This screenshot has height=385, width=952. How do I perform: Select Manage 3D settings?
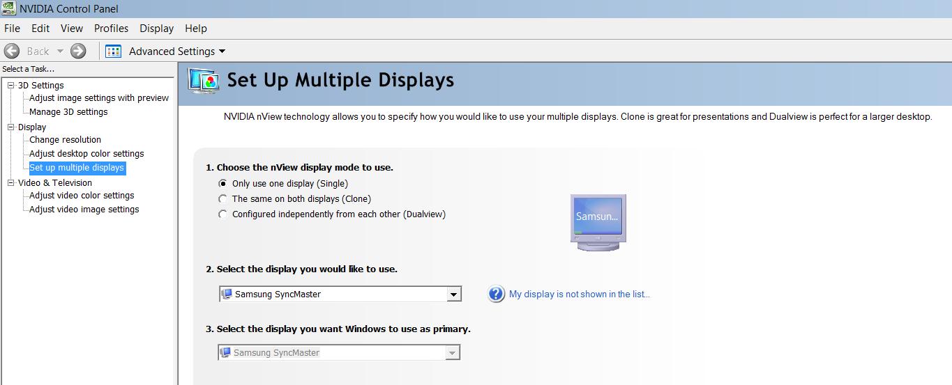click(68, 112)
